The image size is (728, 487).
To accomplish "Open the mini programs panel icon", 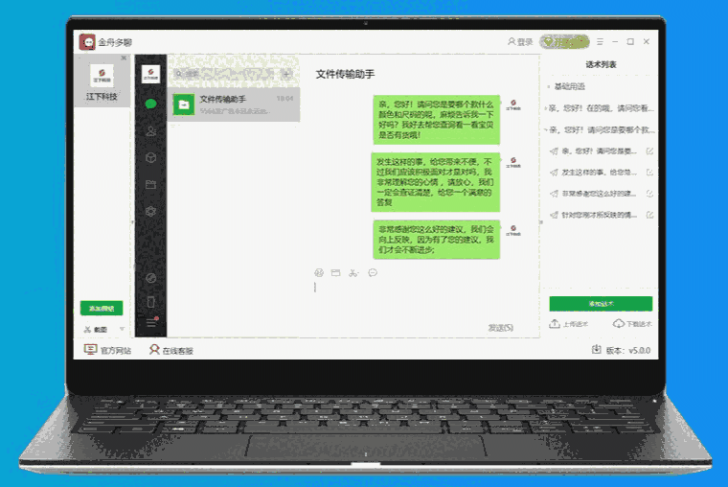I will click(x=150, y=278).
